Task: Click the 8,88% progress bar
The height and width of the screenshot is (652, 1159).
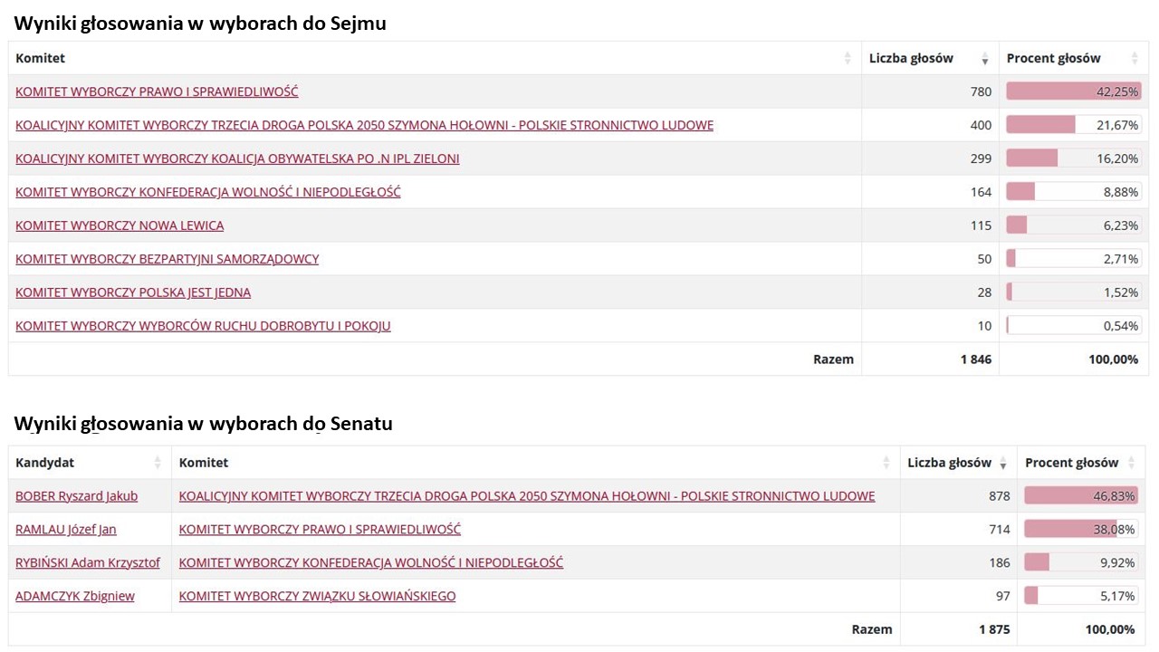Action: [1073, 192]
